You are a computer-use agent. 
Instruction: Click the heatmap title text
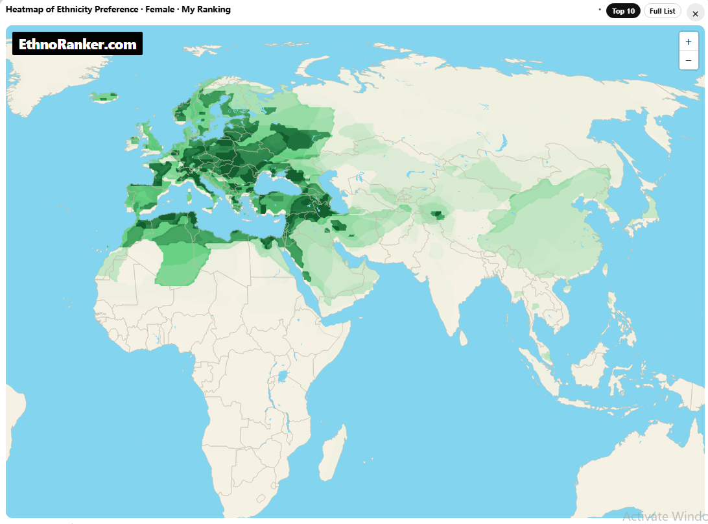pos(118,10)
